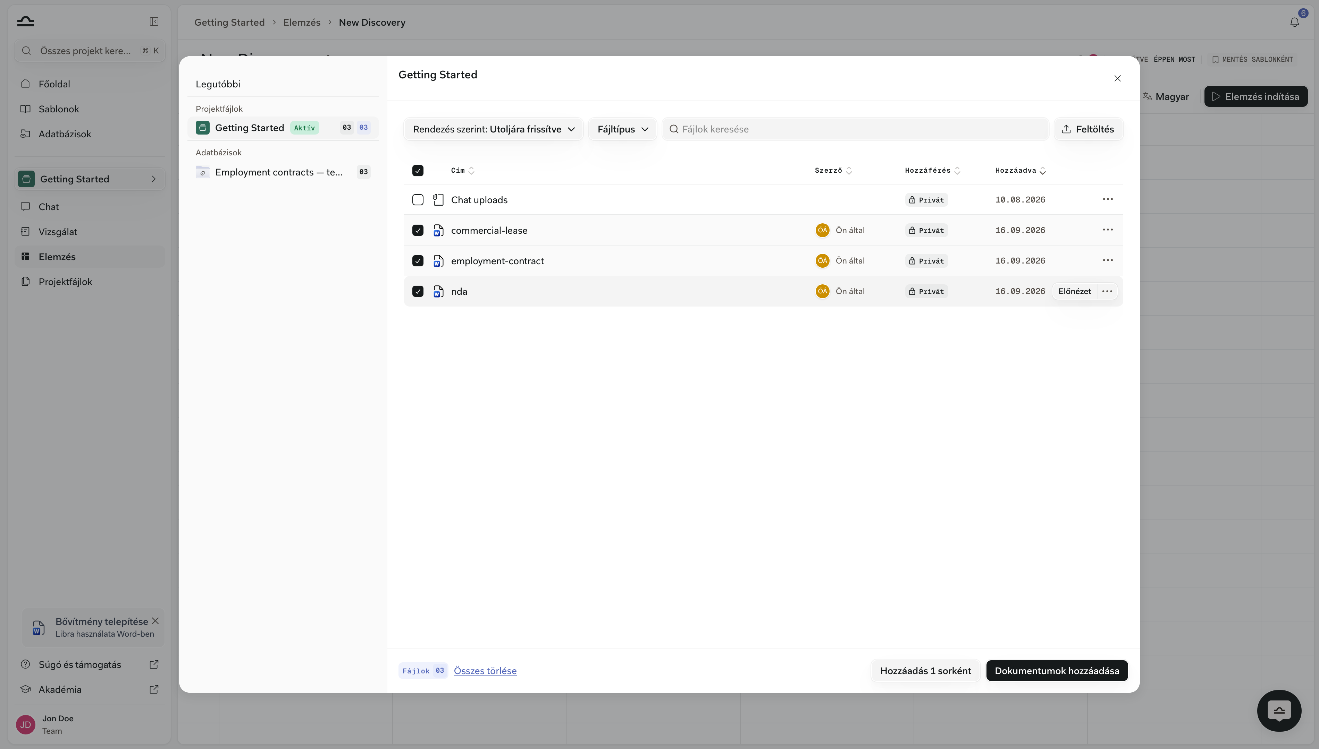Click the Feltöltés upload button
The image size is (1319, 749).
(1088, 129)
